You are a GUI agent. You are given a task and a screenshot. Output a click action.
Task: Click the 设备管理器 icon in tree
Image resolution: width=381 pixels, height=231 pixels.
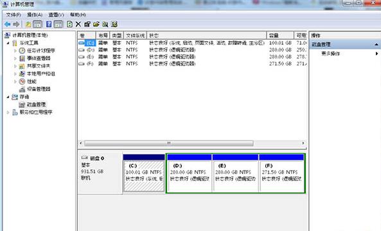click(22, 89)
